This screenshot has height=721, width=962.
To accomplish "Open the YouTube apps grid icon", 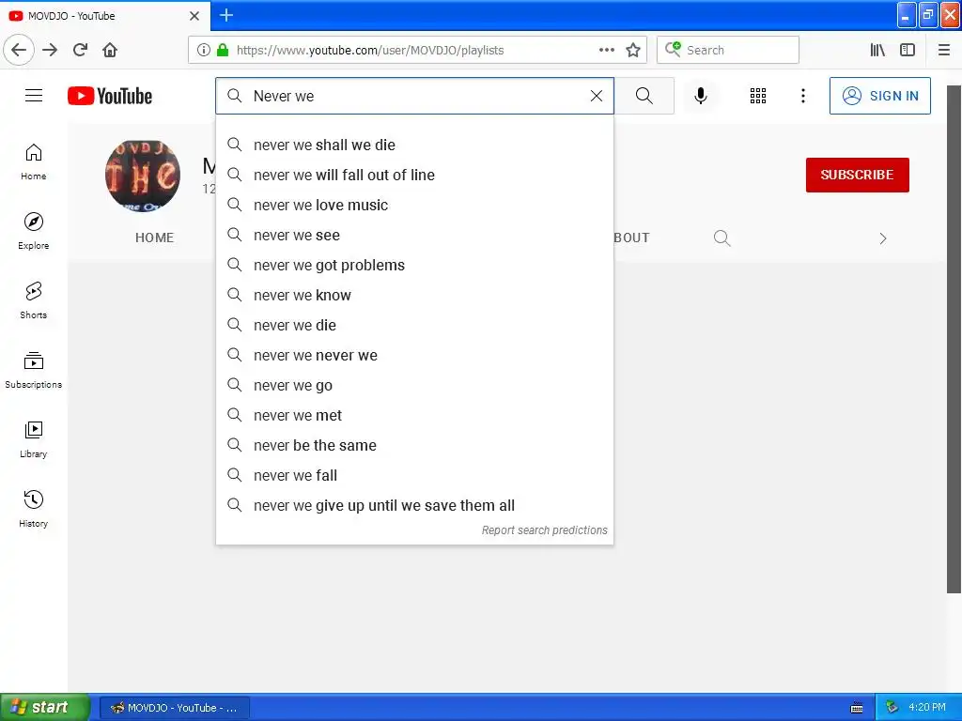I will coord(758,96).
